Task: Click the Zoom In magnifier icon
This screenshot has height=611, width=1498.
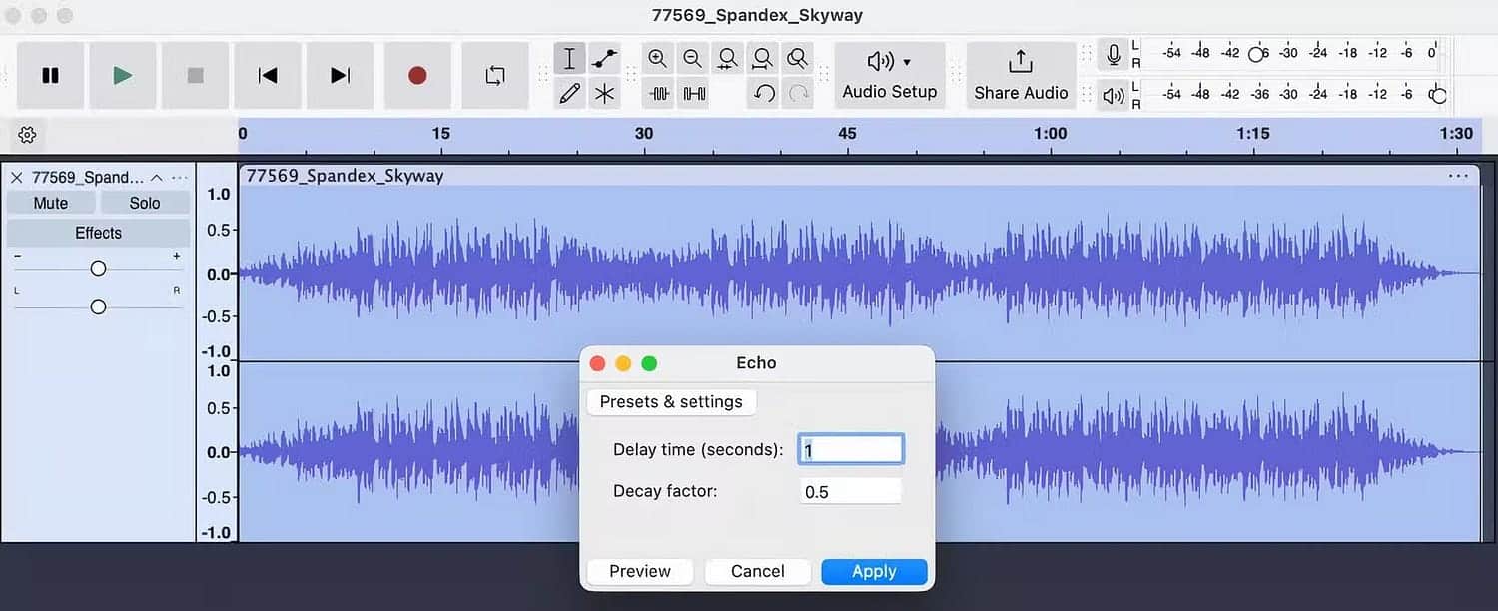Action: click(658, 58)
